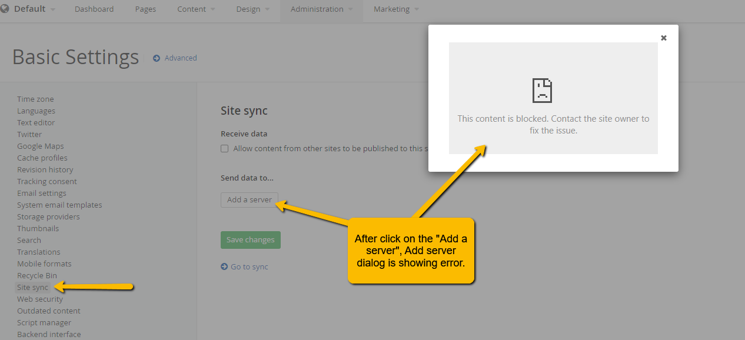Follow the Go to sync link
The width and height of the screenshot is (745, 340).
[249, 266]
